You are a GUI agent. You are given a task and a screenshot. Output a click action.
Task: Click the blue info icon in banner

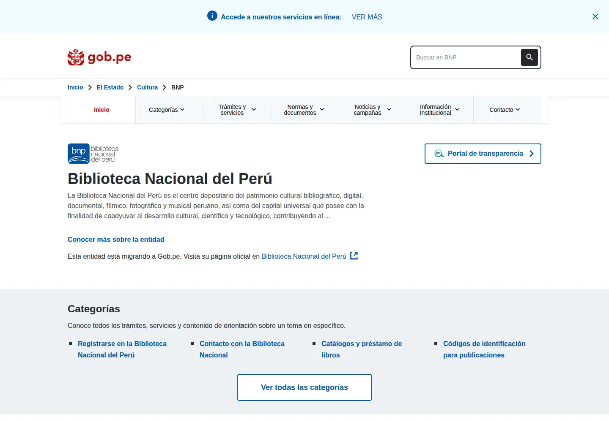point(212,16)
